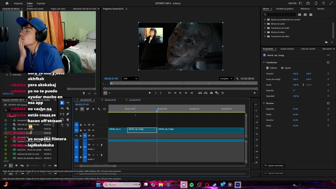
Task: Click Lift button in program monitor
Action: click(200, 93)
